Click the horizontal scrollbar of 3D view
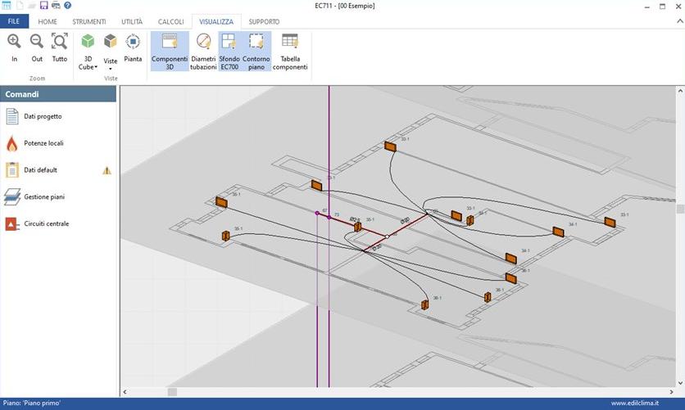 [x=398, y=392]
